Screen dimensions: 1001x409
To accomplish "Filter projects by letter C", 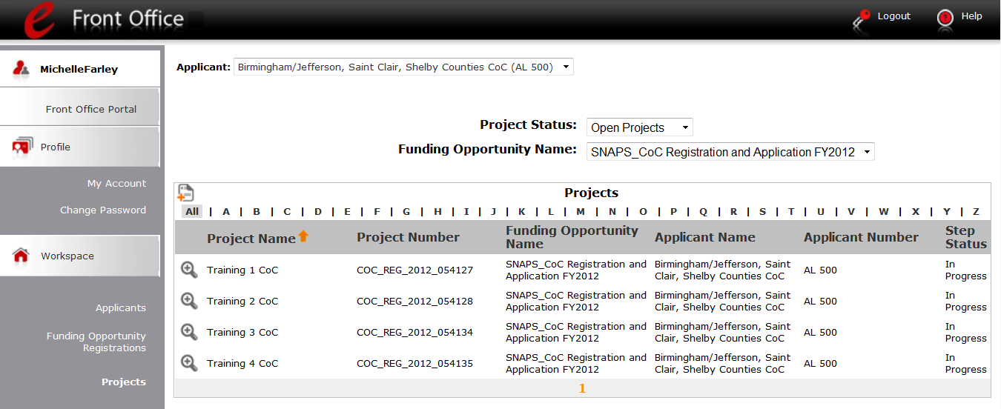I will click(x=287, y=211).
